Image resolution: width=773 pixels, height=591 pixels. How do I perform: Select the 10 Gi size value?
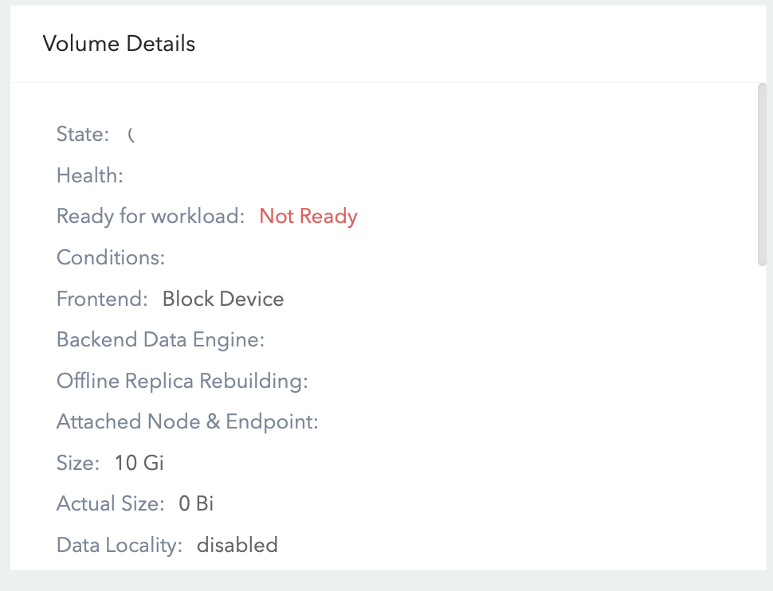pos(138,463)
